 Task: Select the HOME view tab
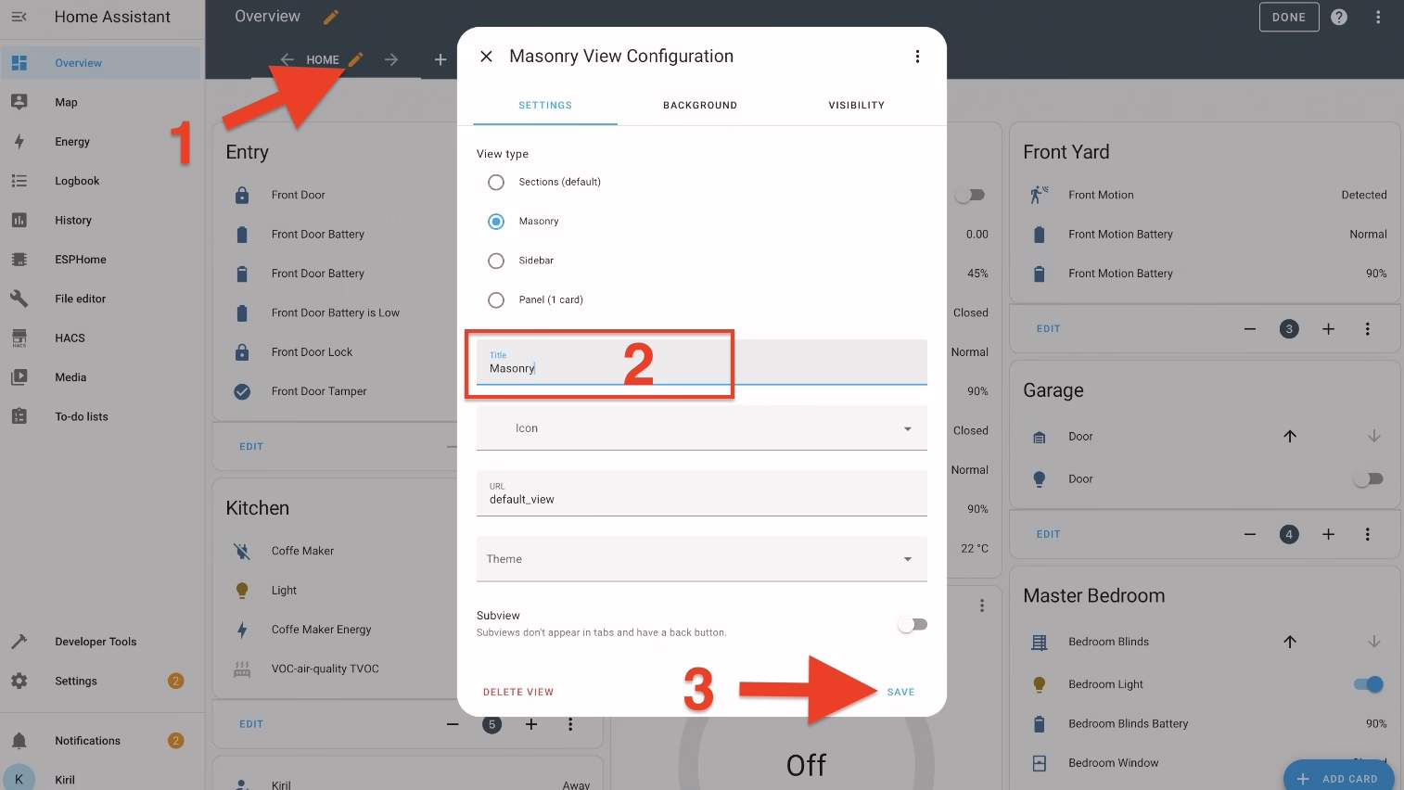point(323,60)
